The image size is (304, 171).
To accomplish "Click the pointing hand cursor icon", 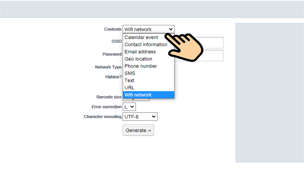I will pos(184,45).
